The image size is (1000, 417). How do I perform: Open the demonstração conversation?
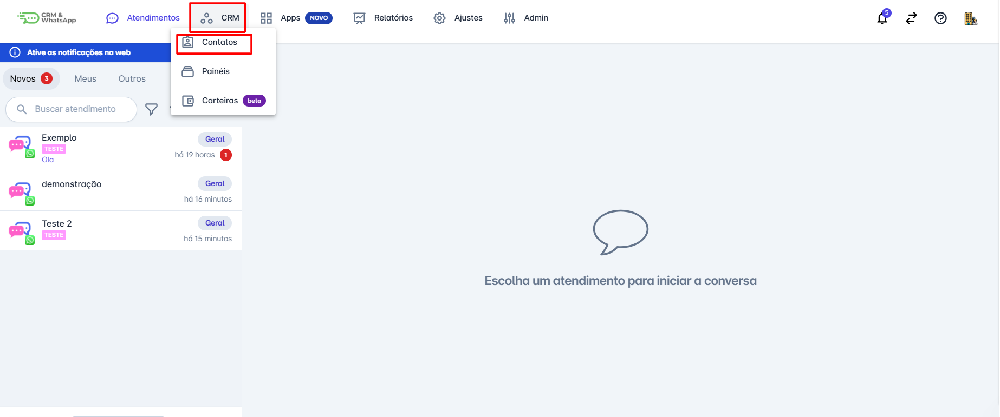[x=120, y=191]
